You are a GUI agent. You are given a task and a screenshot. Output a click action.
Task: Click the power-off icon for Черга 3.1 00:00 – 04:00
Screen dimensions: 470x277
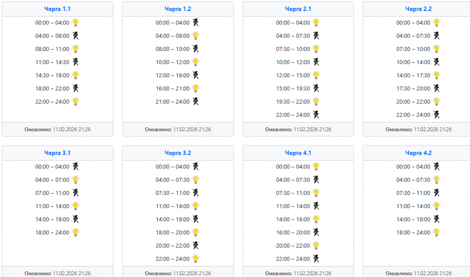tap(76, 166)
